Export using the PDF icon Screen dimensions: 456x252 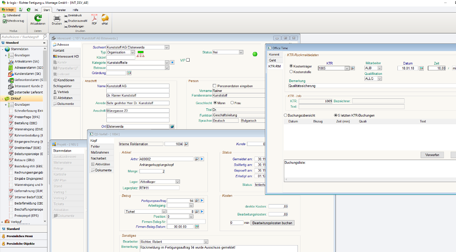point(94,17)
